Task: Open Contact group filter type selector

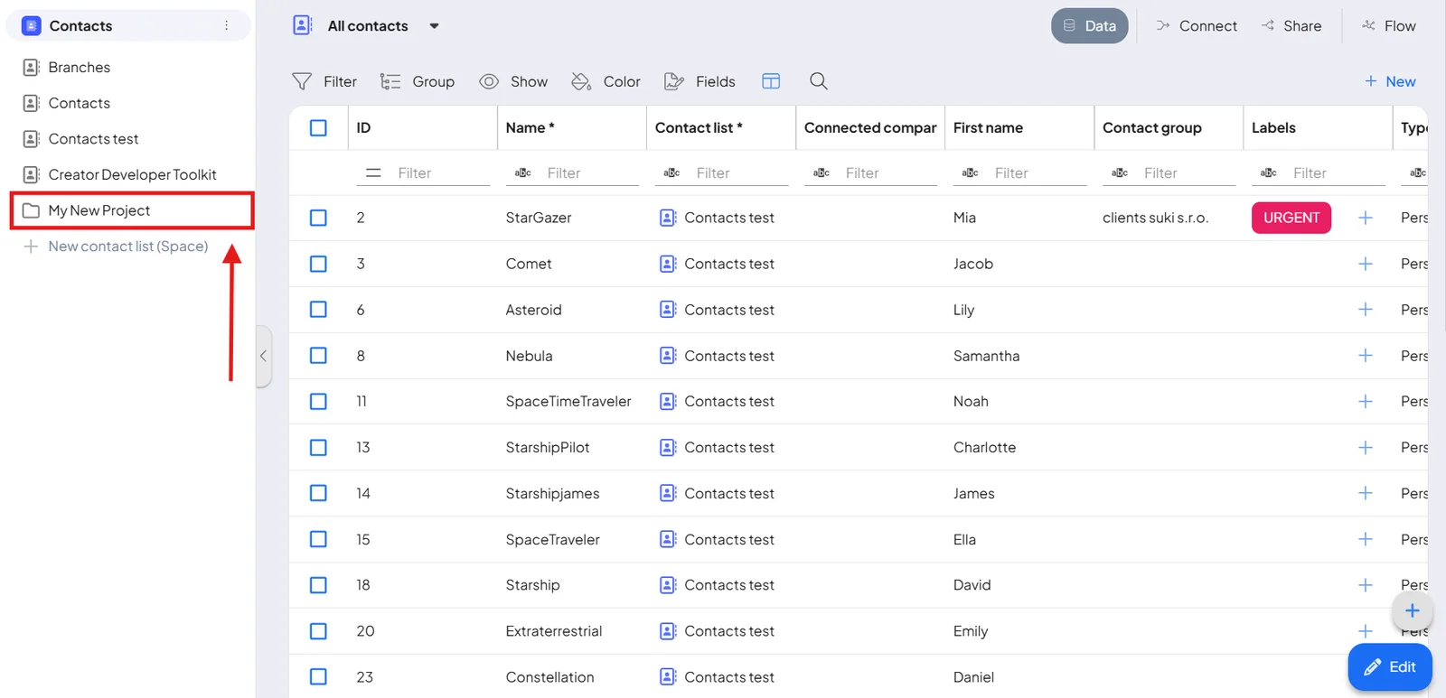Action: (x=1119, y=172)
